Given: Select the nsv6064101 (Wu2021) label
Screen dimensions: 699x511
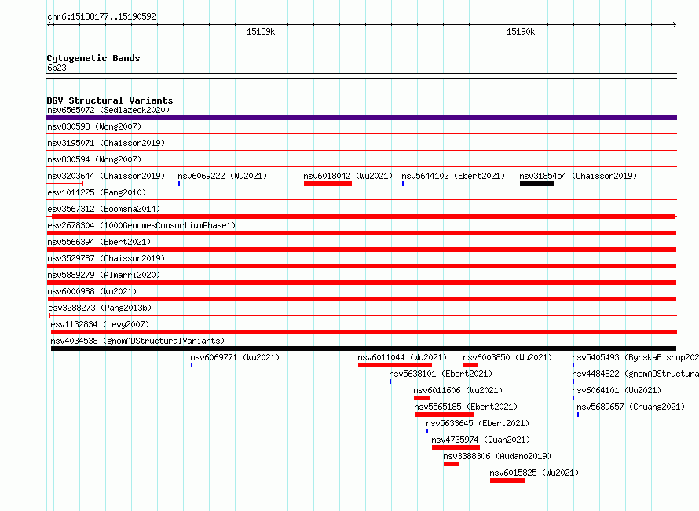Looking at the screenshot, I should tap(617, 390).
